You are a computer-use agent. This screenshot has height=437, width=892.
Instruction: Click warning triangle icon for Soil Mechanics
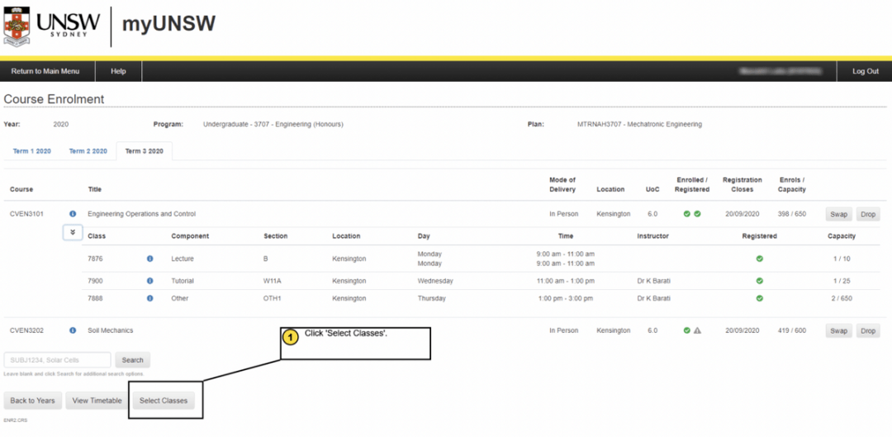click(x=697, y=330)
